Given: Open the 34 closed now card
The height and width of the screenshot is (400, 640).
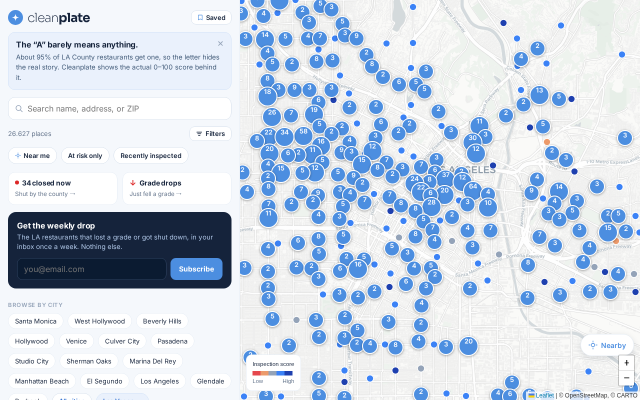Looking at the screenshot, I should click(62, 188).
